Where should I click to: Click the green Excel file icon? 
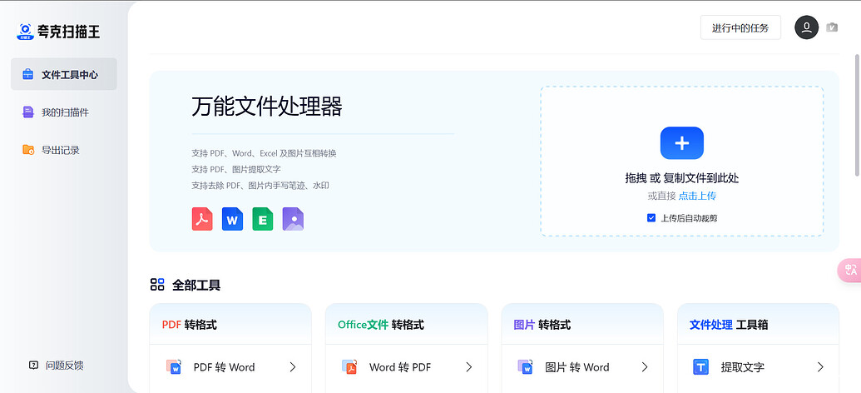(263, 219)
